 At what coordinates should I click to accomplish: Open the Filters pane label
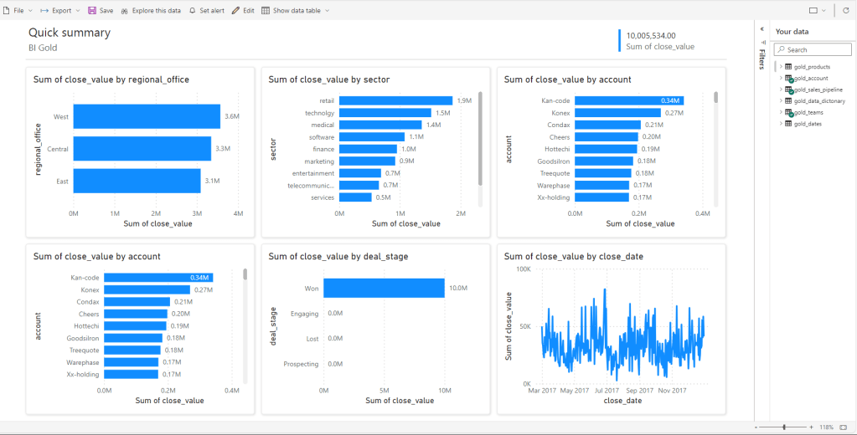[761, 59]
